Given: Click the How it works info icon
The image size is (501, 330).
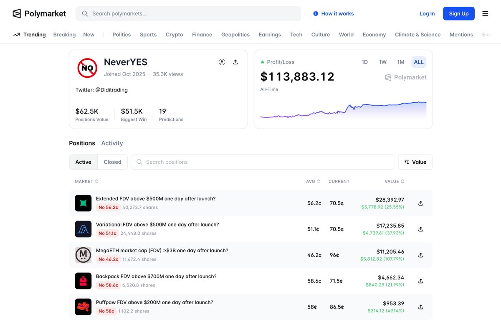Looking at the screenshot, I should (316, 14).
